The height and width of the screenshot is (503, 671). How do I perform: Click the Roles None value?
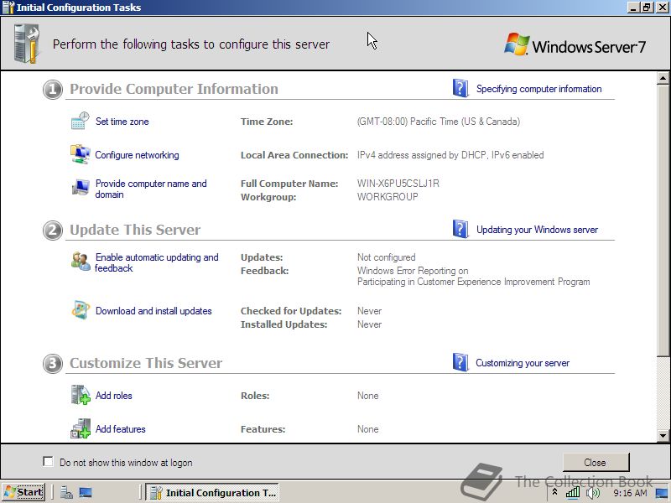pos(367,396)
